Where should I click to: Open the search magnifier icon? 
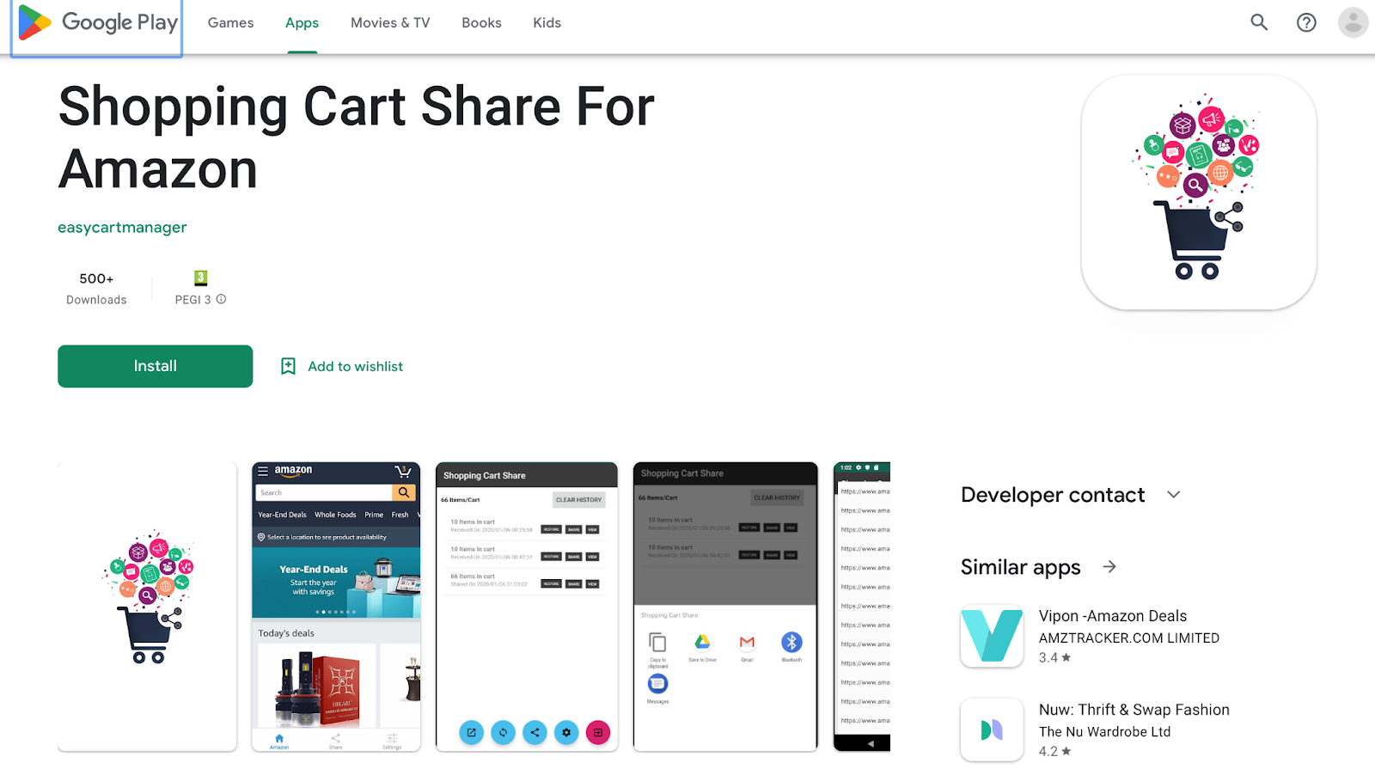[1259, 22]
